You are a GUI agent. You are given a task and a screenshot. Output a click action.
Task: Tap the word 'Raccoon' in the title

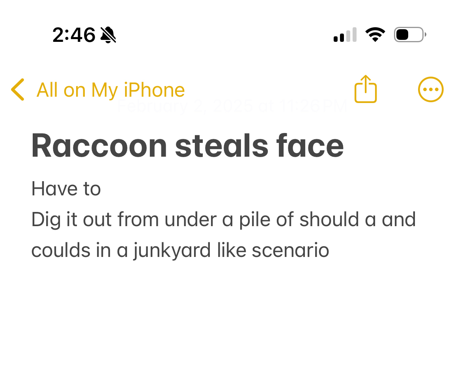pos(99,146)
